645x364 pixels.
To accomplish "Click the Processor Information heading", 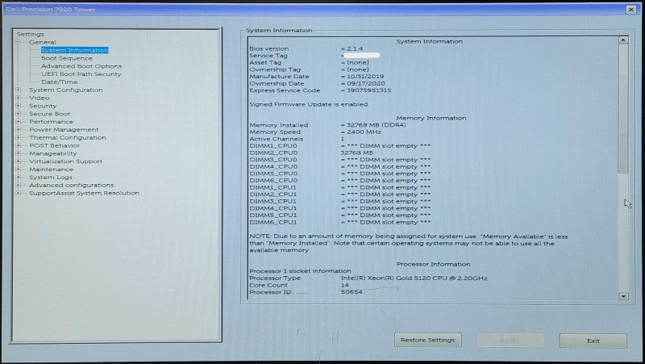I will tap(433, 264).
